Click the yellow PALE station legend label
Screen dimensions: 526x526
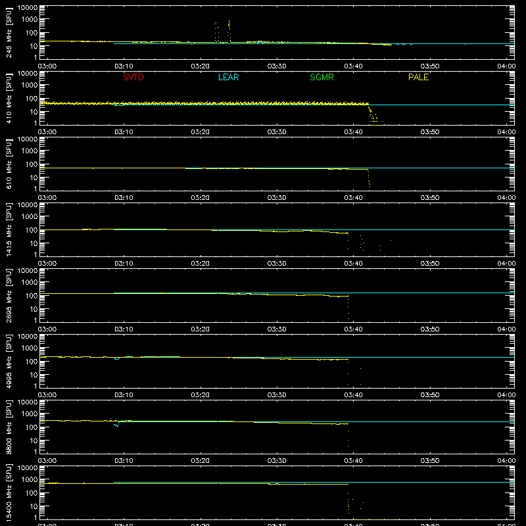(x=418, y=77)
